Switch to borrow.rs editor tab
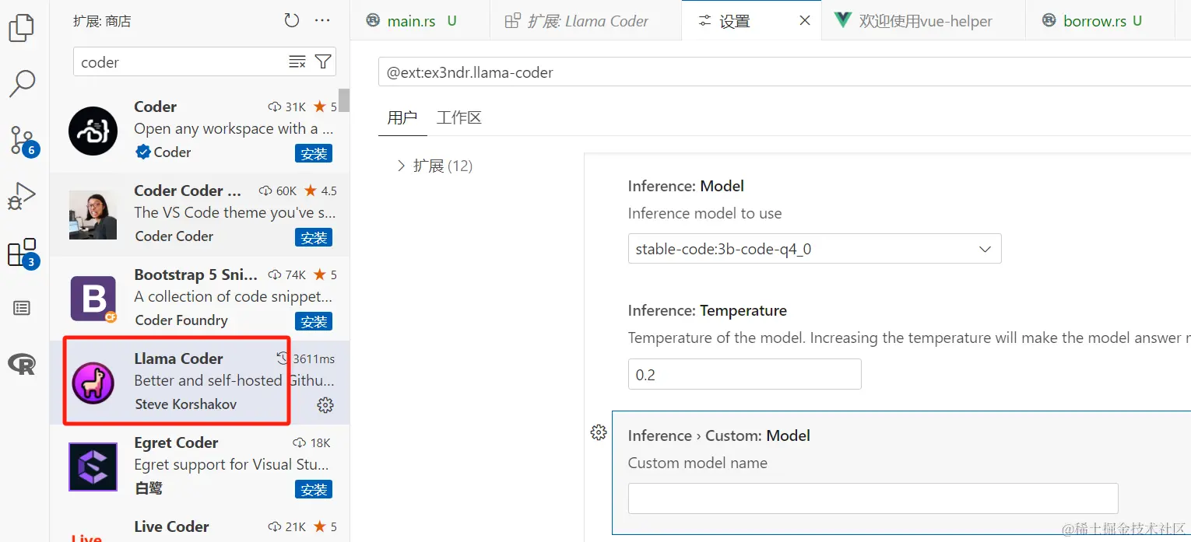The image size is (1191, 542). 1100,21
